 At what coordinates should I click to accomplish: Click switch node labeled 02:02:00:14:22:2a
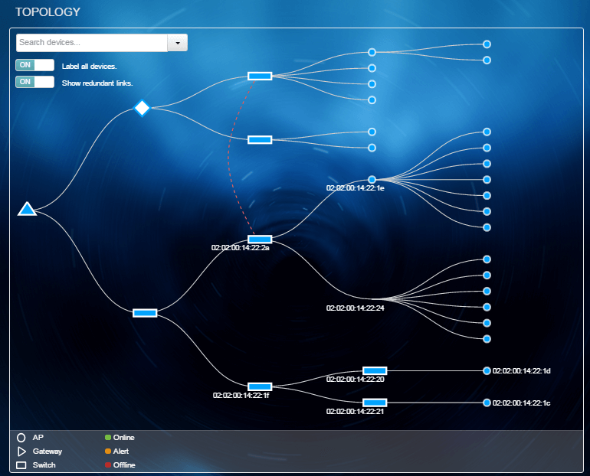click(x=260, y=240)
